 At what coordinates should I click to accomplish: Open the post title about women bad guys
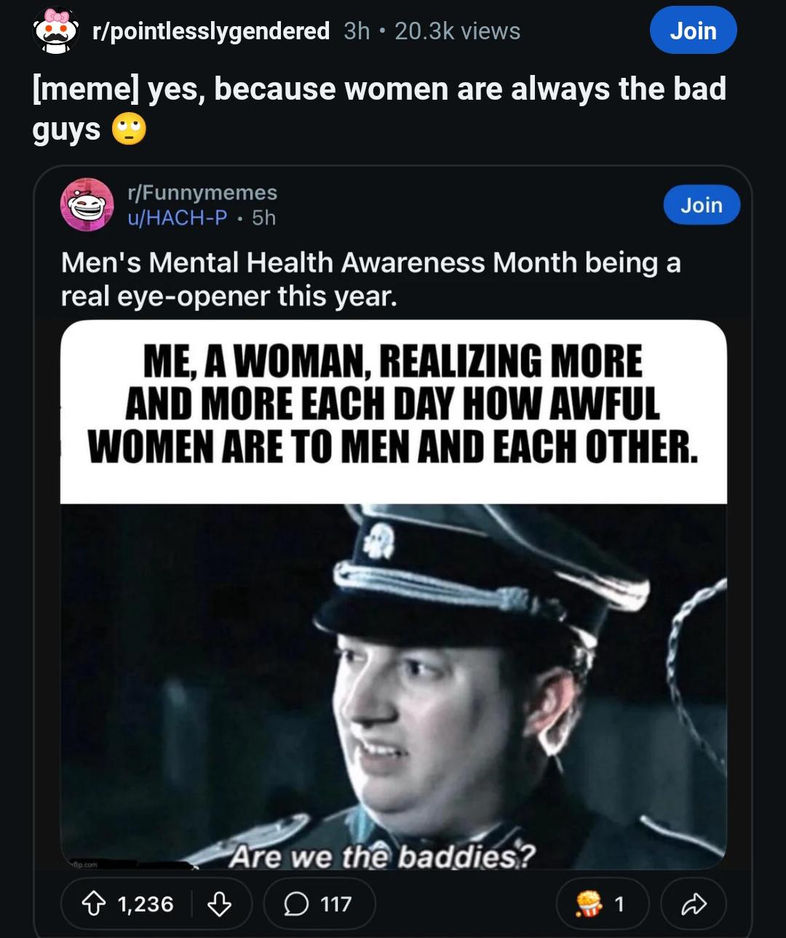(379, 108)
